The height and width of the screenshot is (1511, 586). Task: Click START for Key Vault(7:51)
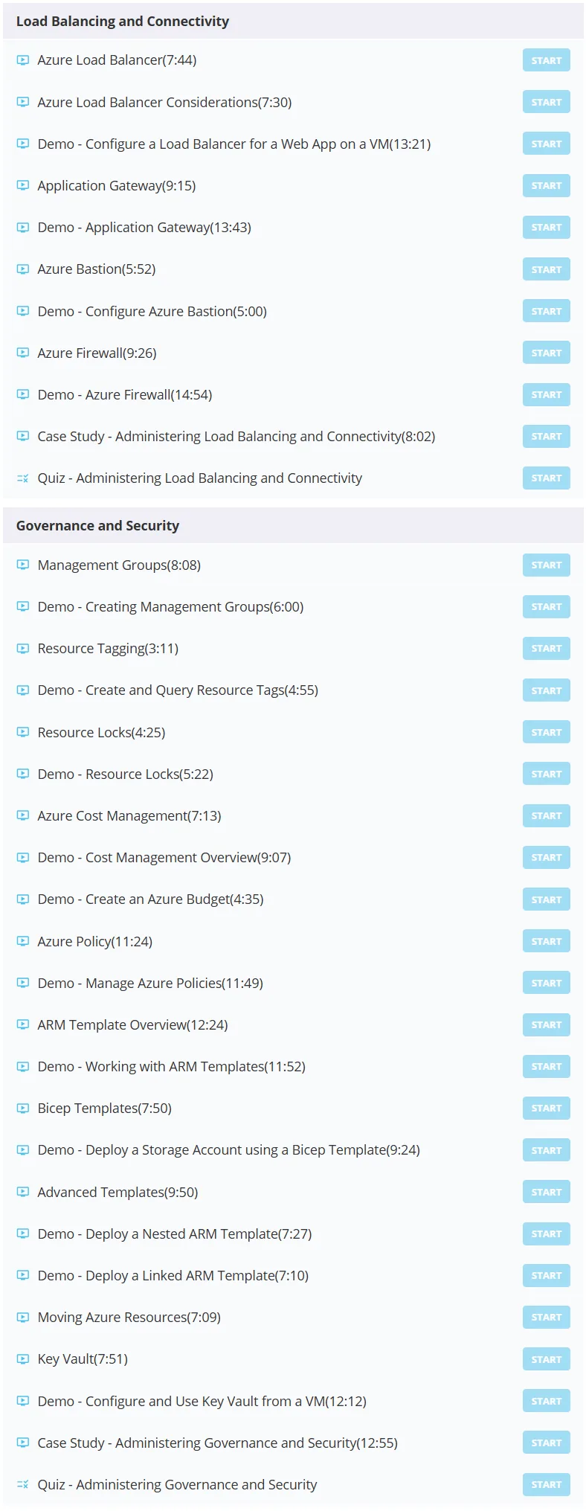coord(547,1359)
